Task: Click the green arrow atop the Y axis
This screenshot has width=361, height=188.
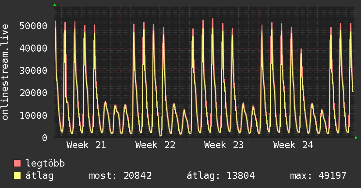Action: (x=55, y=5)
